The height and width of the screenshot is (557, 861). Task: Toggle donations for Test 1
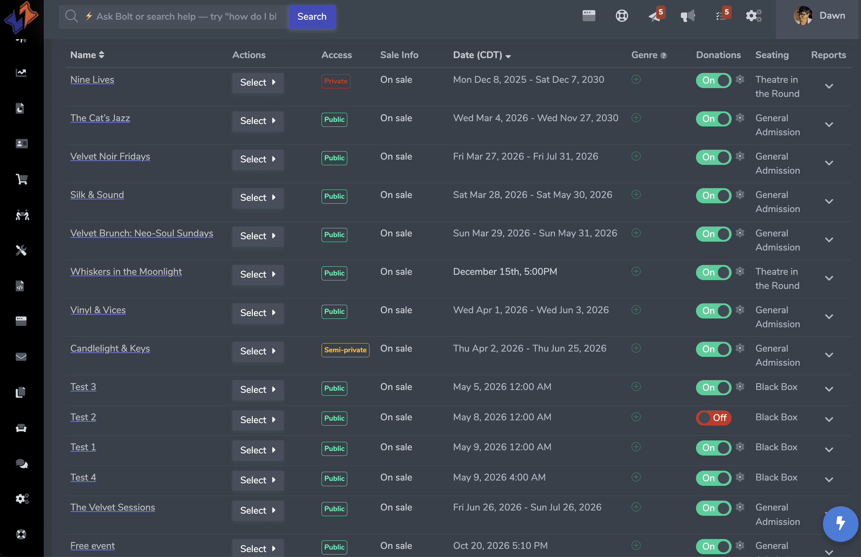[713, 448]
